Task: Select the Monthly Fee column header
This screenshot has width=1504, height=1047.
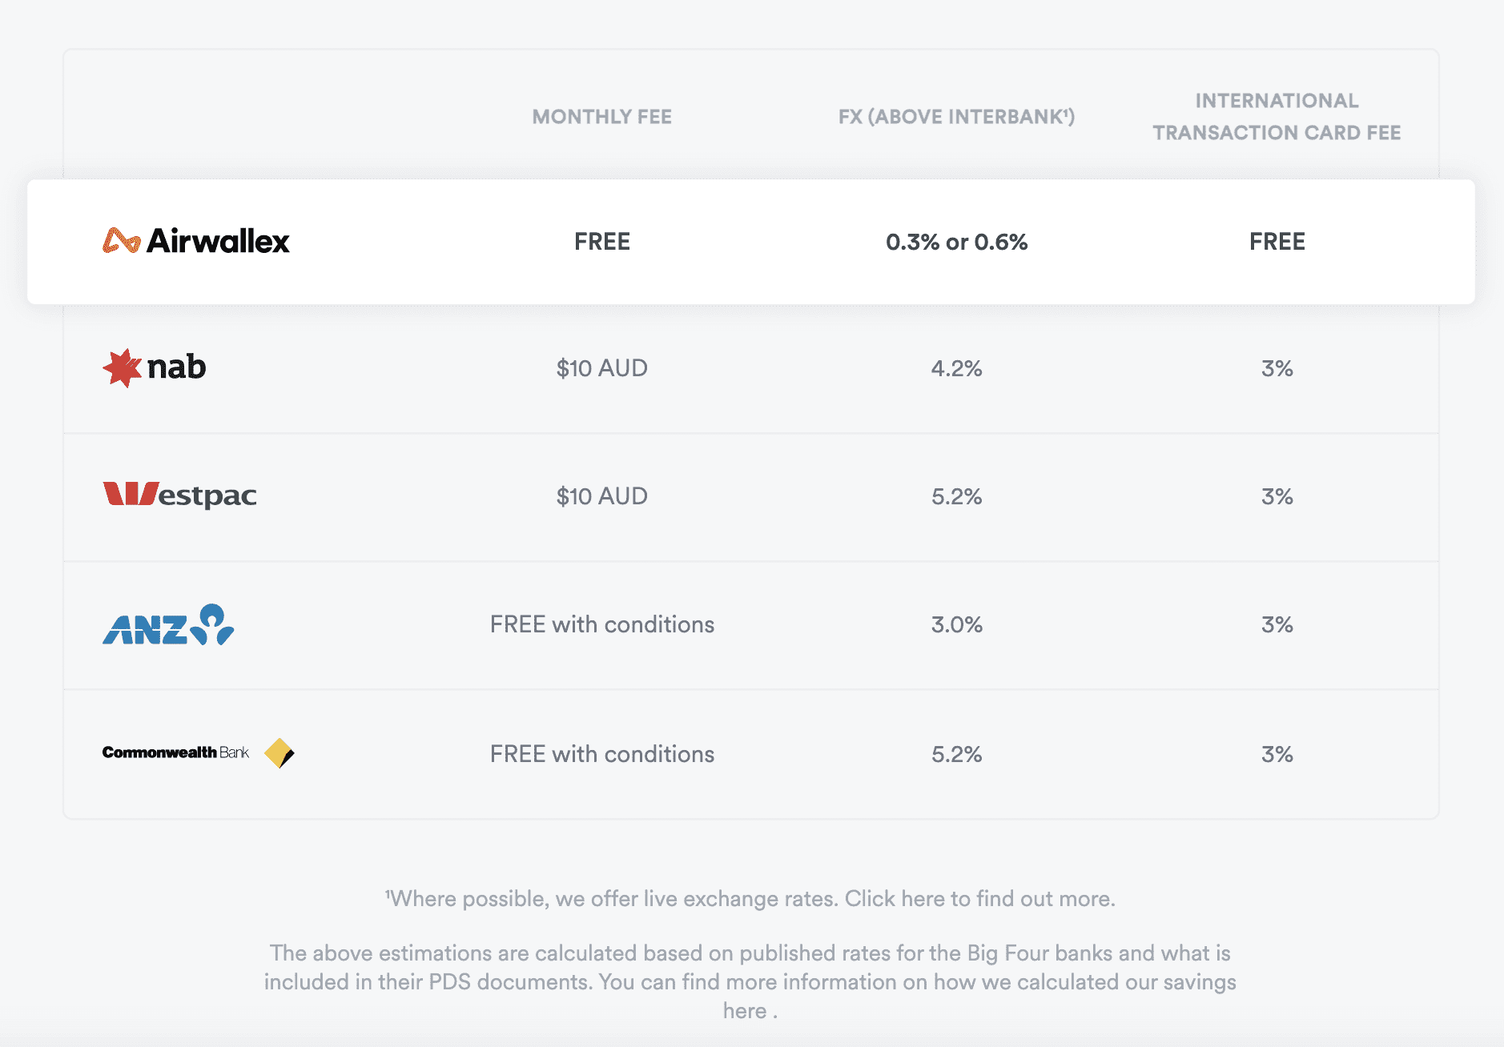Action: (602, 117)
